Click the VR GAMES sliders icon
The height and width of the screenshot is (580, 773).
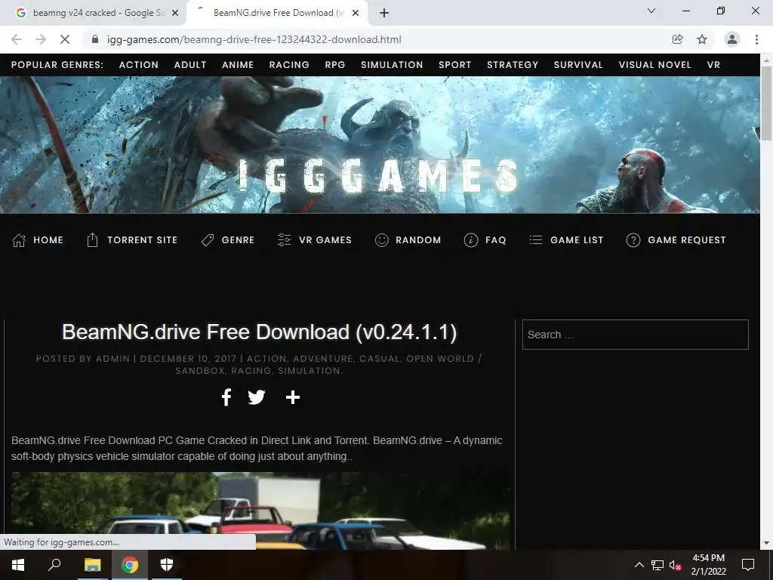[x=284, y=240]
